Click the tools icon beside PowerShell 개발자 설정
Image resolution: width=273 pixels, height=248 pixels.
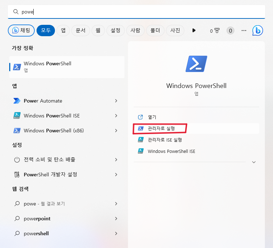click(x=17, y=175)
